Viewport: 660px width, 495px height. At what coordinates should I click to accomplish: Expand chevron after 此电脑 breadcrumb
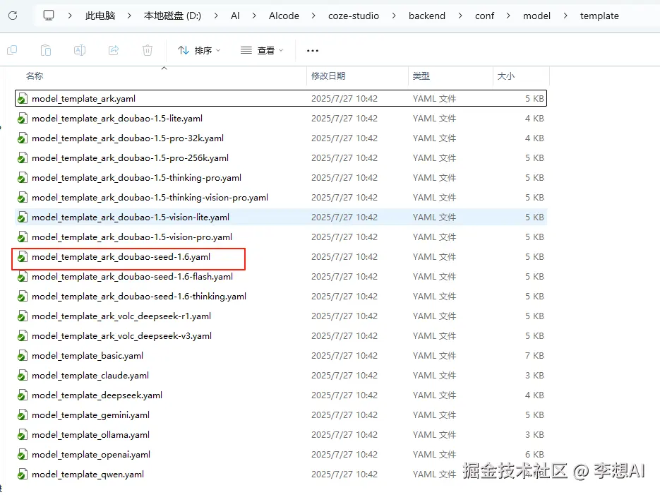(129, 16)
